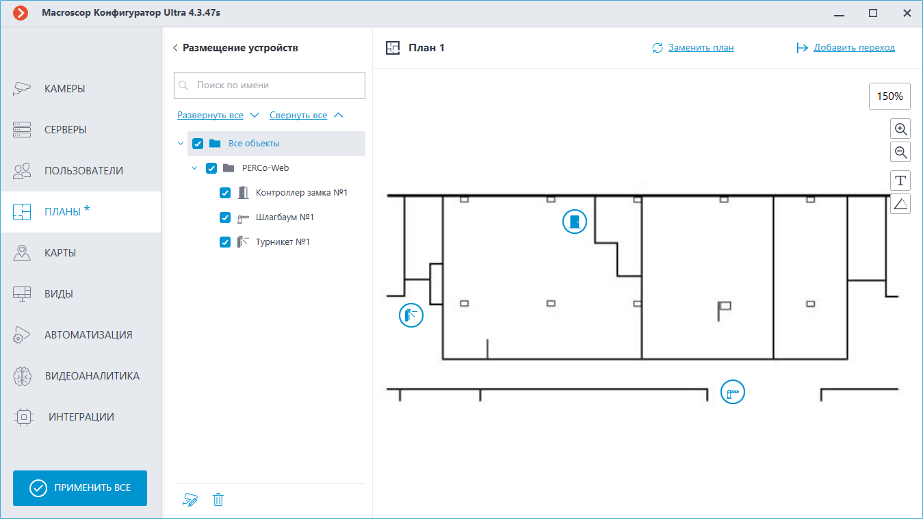Open the Automation section icon
Screen dimensions: 923x519
[x=22, y=334]
